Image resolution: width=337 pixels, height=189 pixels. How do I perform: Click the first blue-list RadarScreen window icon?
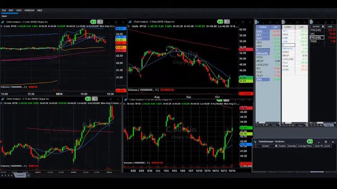click(256, 22)
